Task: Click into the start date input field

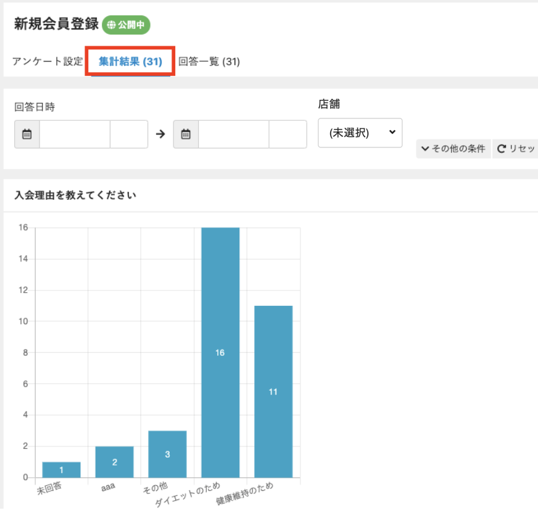Action: (x=75, y=134)
